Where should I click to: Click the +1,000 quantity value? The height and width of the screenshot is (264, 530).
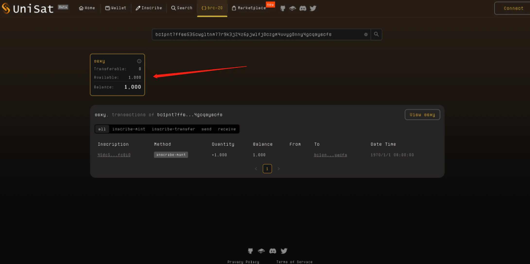tap(219, 155)
